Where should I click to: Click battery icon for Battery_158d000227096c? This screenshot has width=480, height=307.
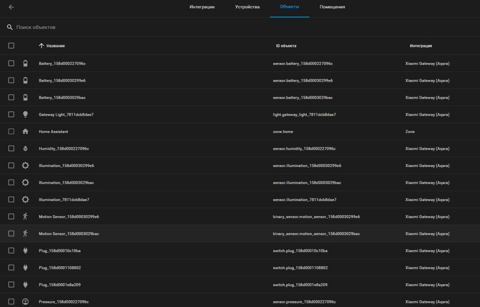click(25, 63)
